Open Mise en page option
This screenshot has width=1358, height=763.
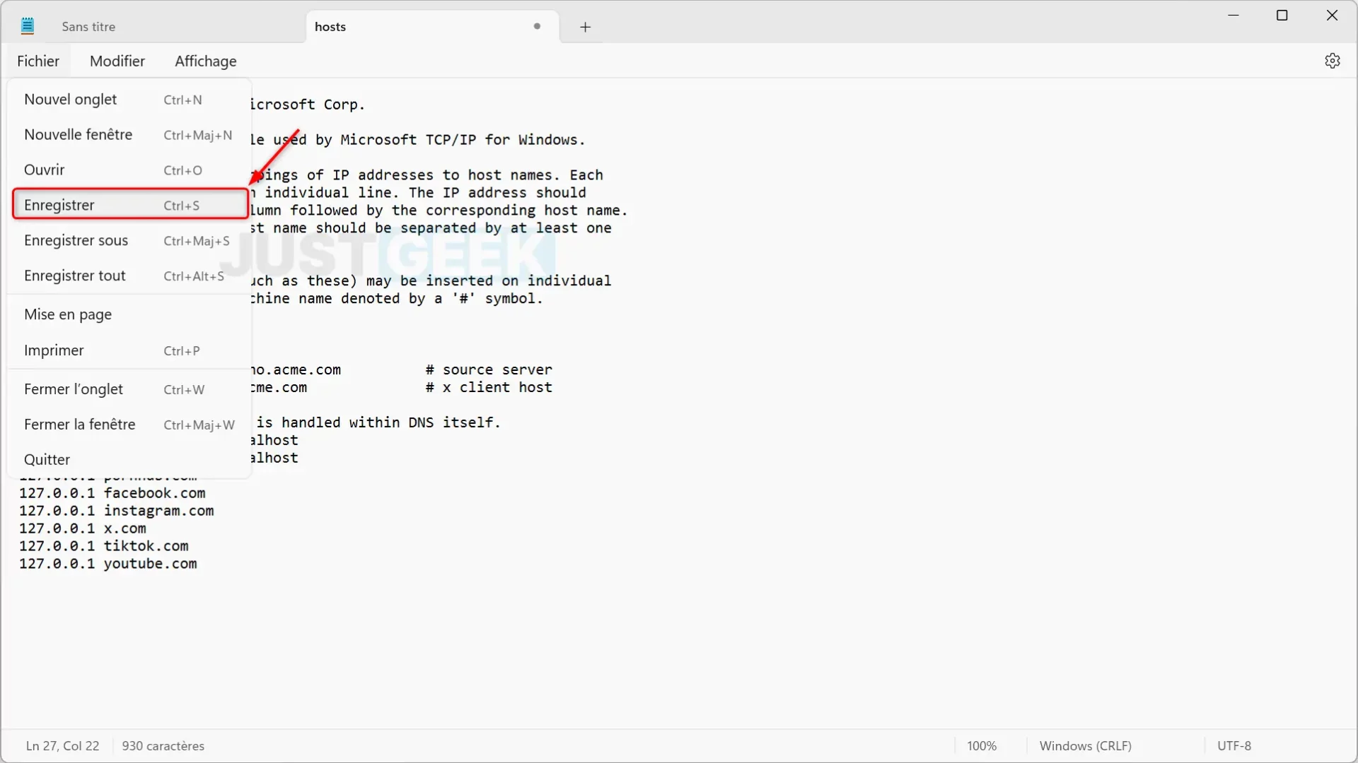[129, 314]
